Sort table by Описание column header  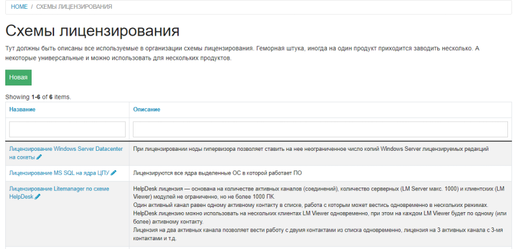[x=146, y=109]
